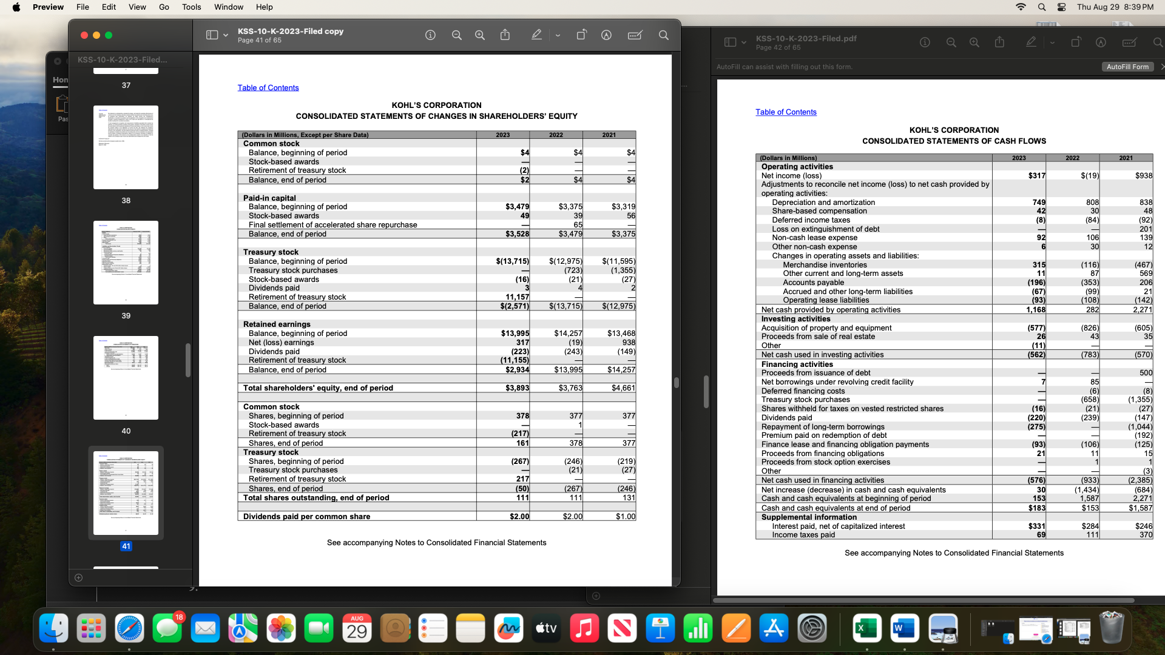Open background window's sidebar chevron menu
Viewport: 1165px width, 655px height.
pos(744,42)
